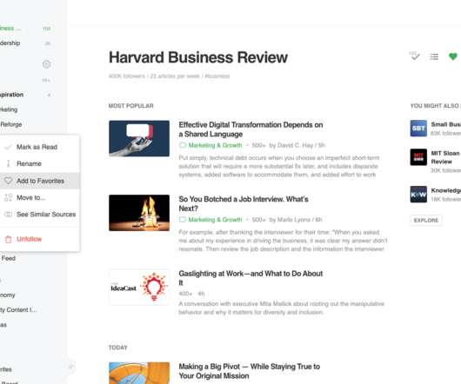The width and height of the screenshot is (461, 384).
Task: Choose Mark as Read from the context menu
Action: tap(39, 147)
